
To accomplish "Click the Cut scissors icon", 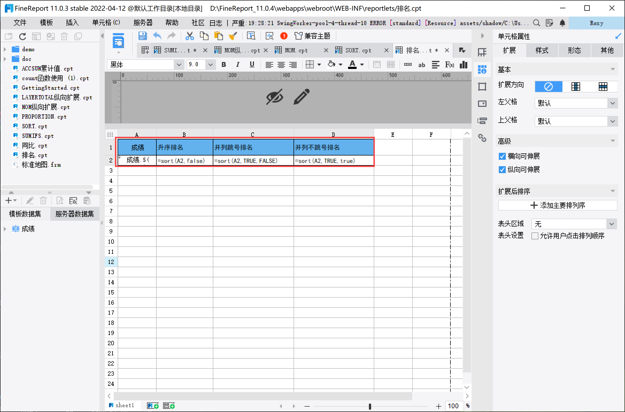I will (x=190, y=36).
